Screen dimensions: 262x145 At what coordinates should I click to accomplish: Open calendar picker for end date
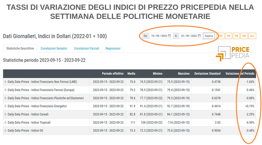[199, 36]
